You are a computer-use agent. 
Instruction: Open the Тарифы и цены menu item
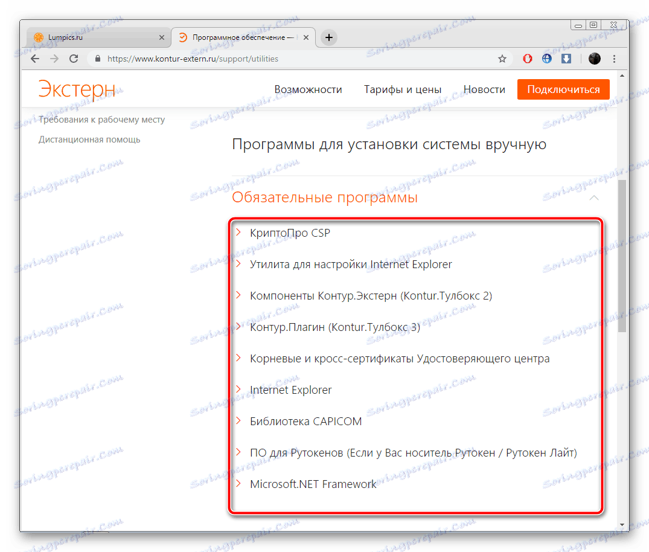[x=402, y=89]
